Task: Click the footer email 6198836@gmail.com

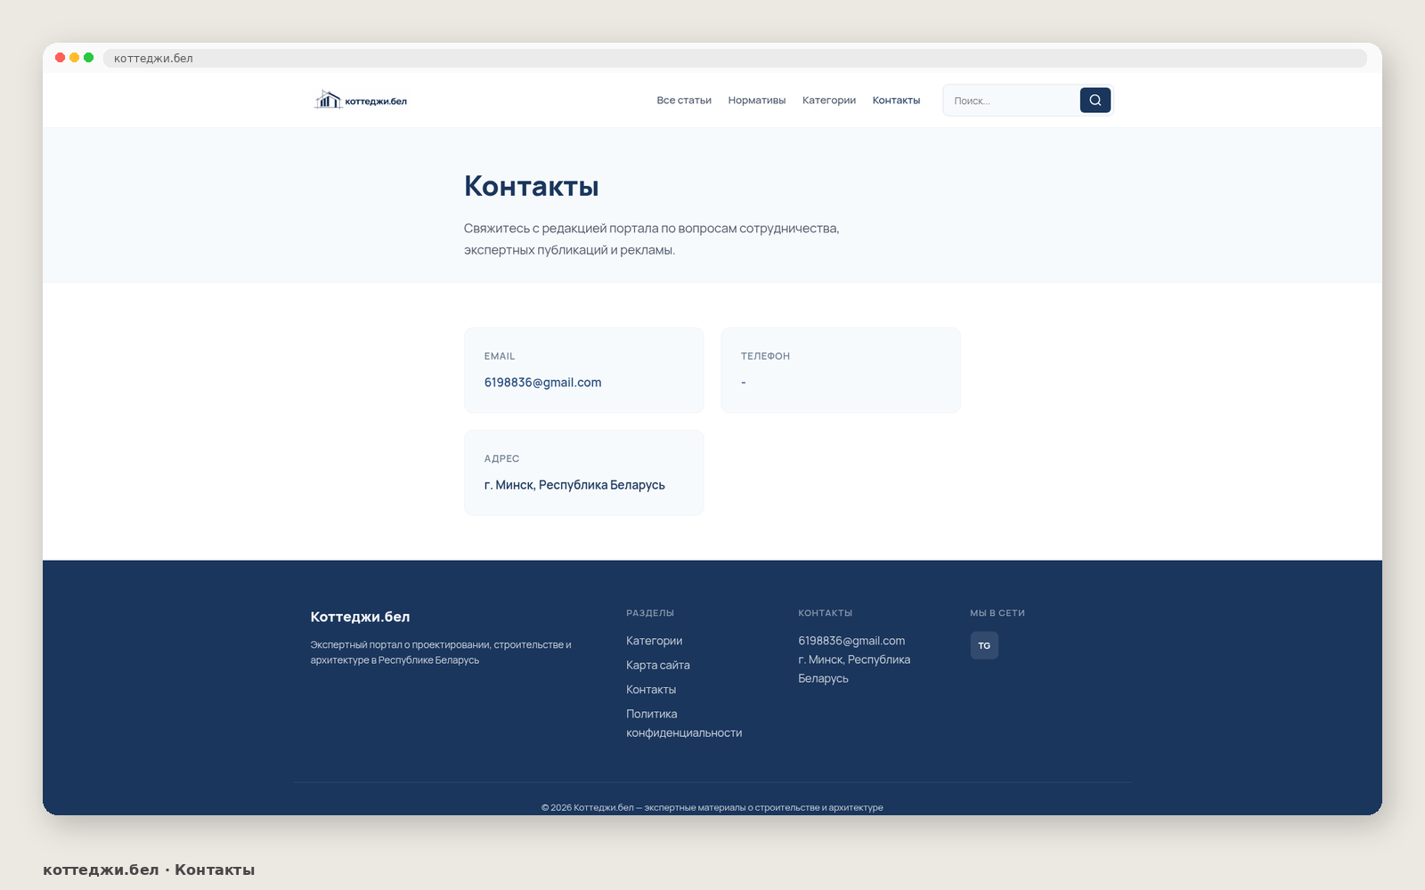Action: point(851,641)
